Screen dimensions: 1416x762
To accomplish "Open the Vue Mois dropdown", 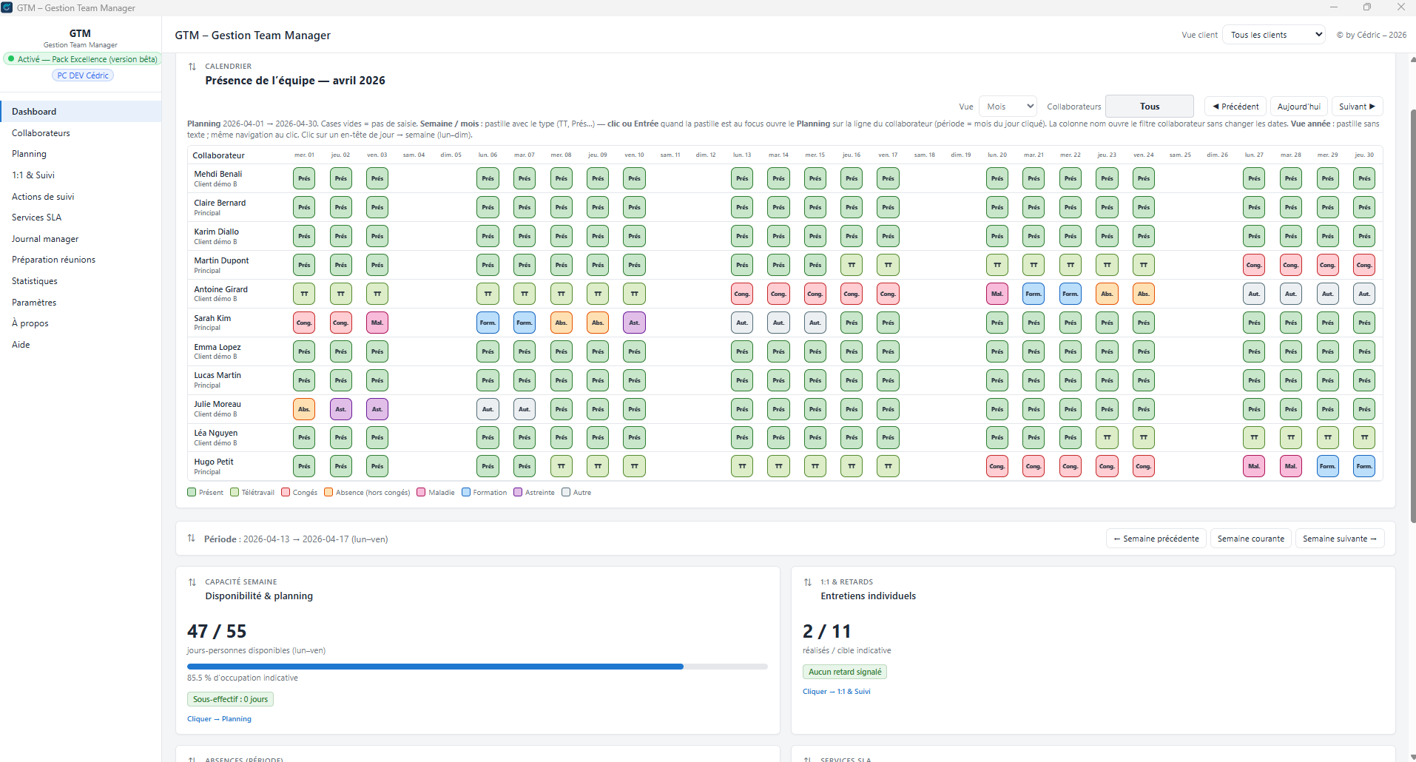I will point(1007,107).
